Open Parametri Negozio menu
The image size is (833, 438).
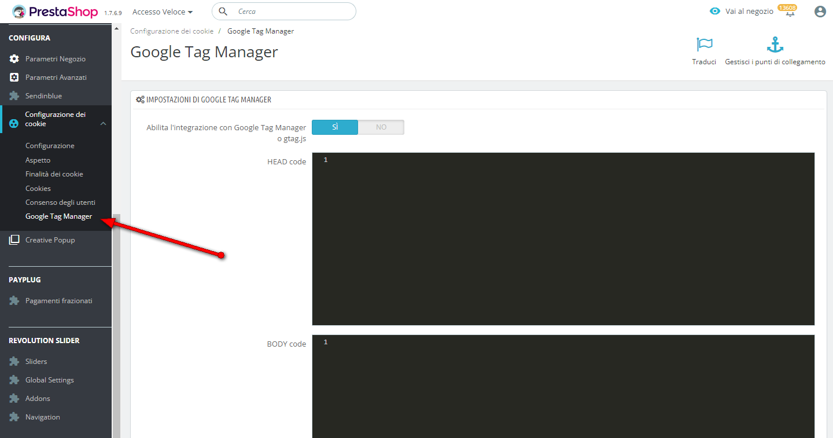[56, 59]
